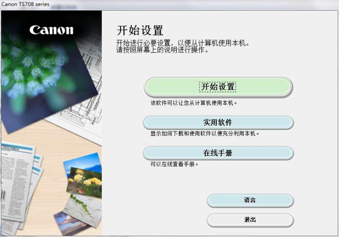Click the large 开始设置 heading text
The image size is (339, 237).
[x=140, y=30]
